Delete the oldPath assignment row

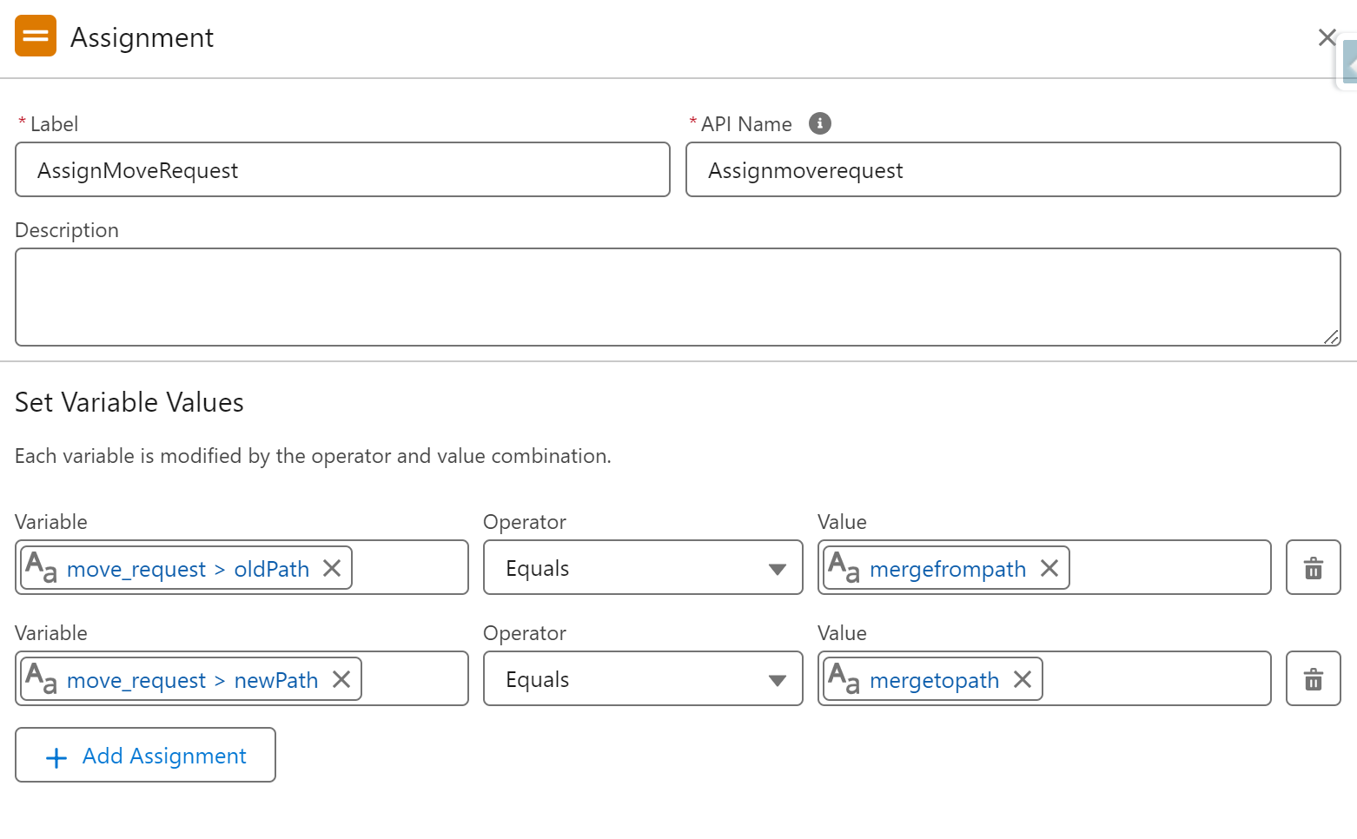coord(1314,567)
